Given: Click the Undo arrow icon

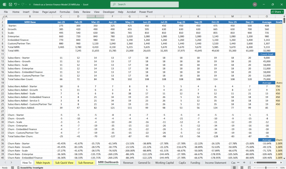Looking at the screenshot, I should coord(16,4).
